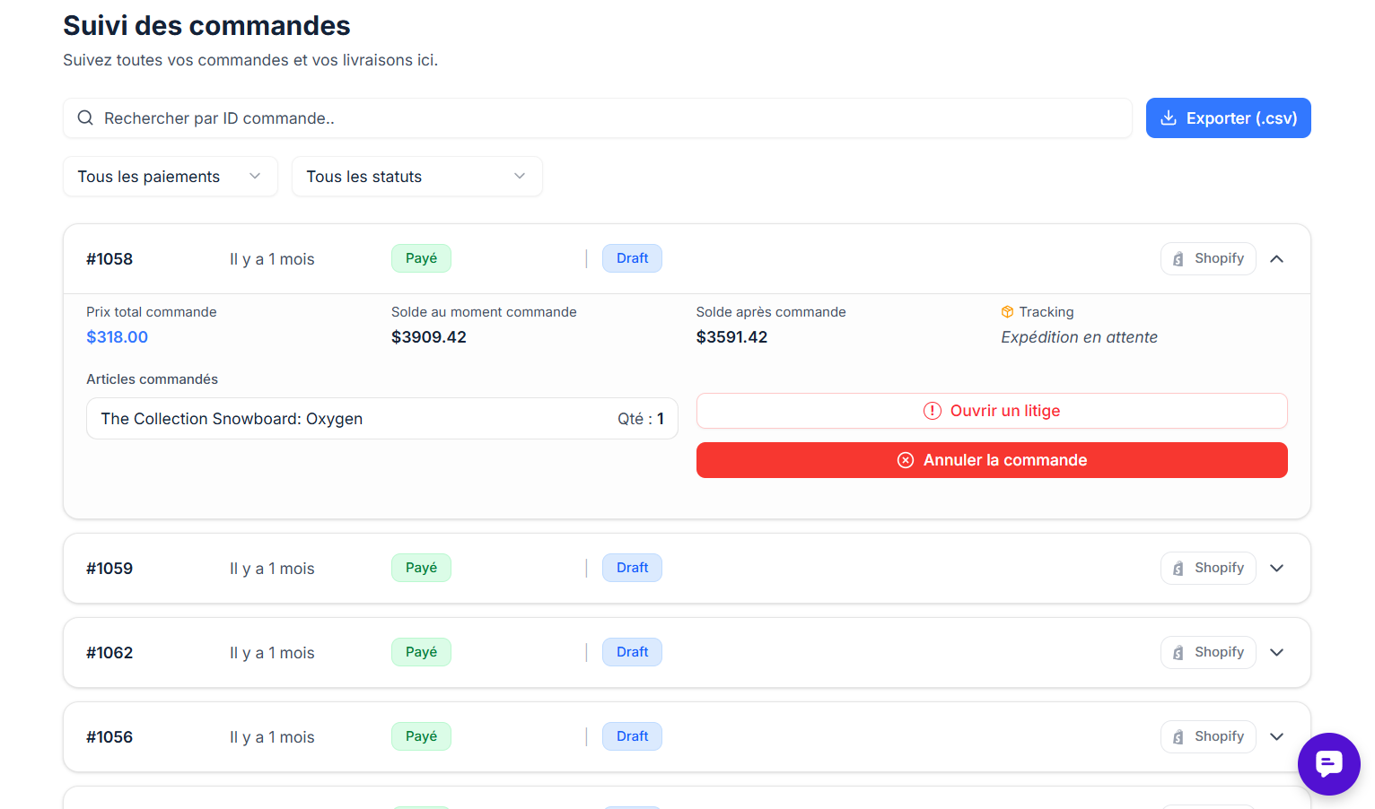Viewport: 1375px width, 809px height.
Task: Click the Articles commandés label
Action: (152, 379)
